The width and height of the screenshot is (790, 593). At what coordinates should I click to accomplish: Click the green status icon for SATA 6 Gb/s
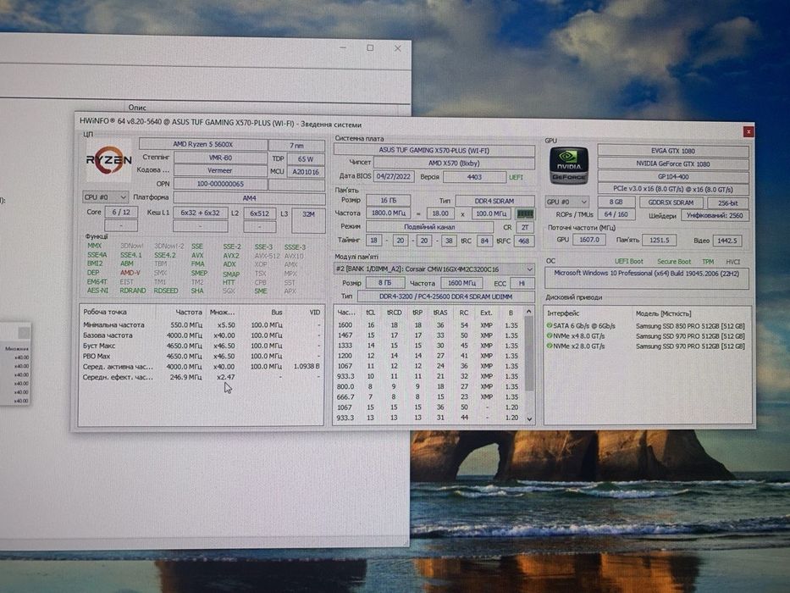[550, 326]
